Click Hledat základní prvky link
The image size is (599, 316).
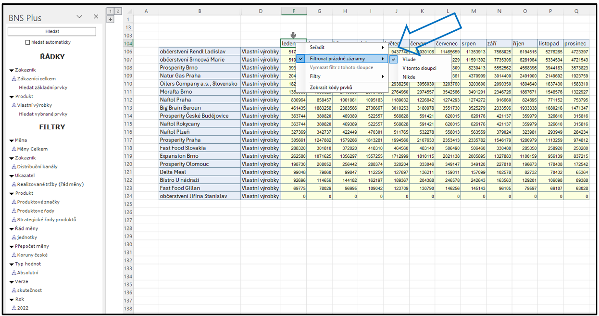click(43, 88)
